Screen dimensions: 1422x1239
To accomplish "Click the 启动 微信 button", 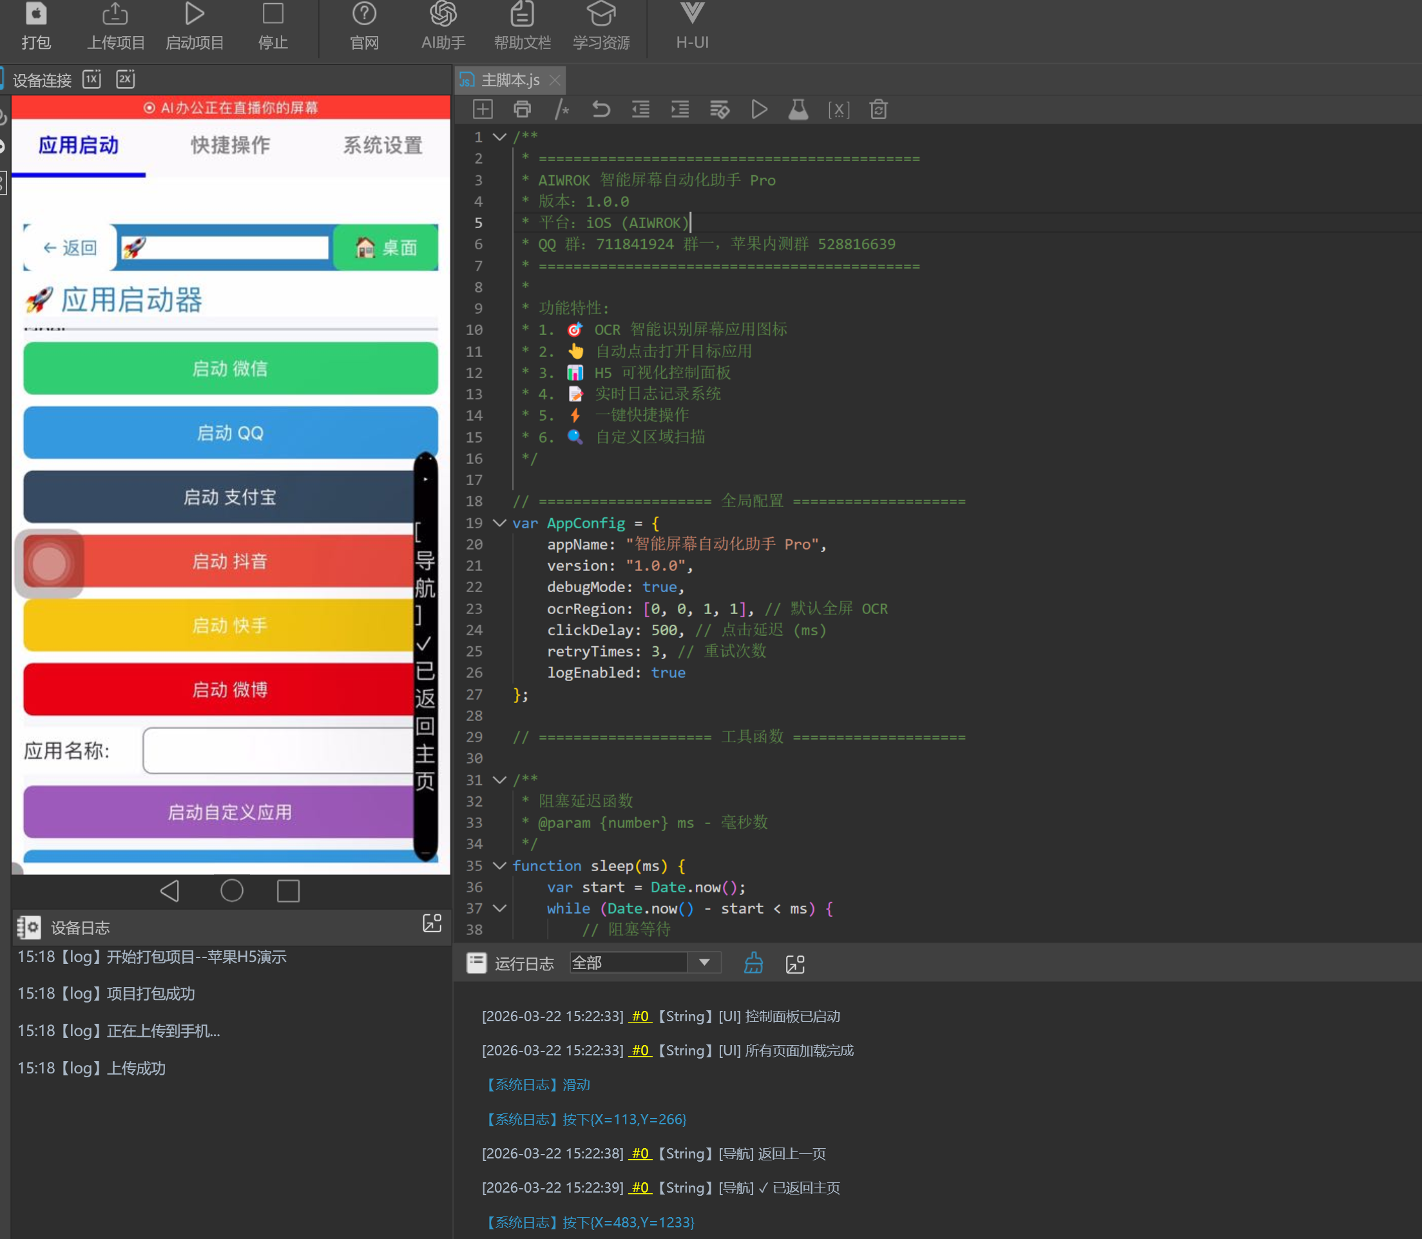I will (x=230, y=369).
